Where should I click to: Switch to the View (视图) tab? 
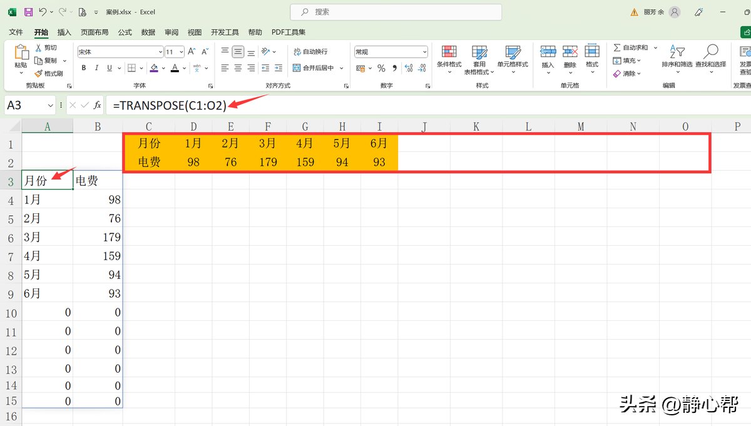pos(195,33)
